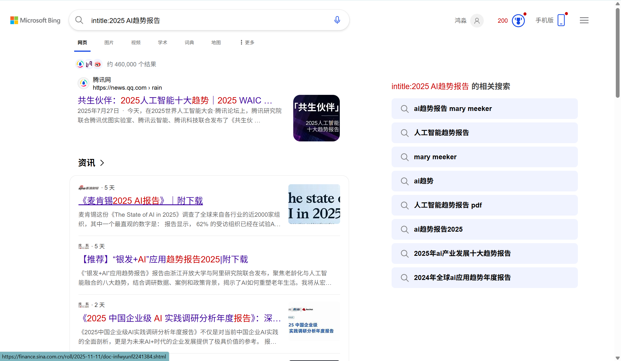621x361 pixels.
Task: Expand the 更多 tabs dropdown
Action: [247, 43]
